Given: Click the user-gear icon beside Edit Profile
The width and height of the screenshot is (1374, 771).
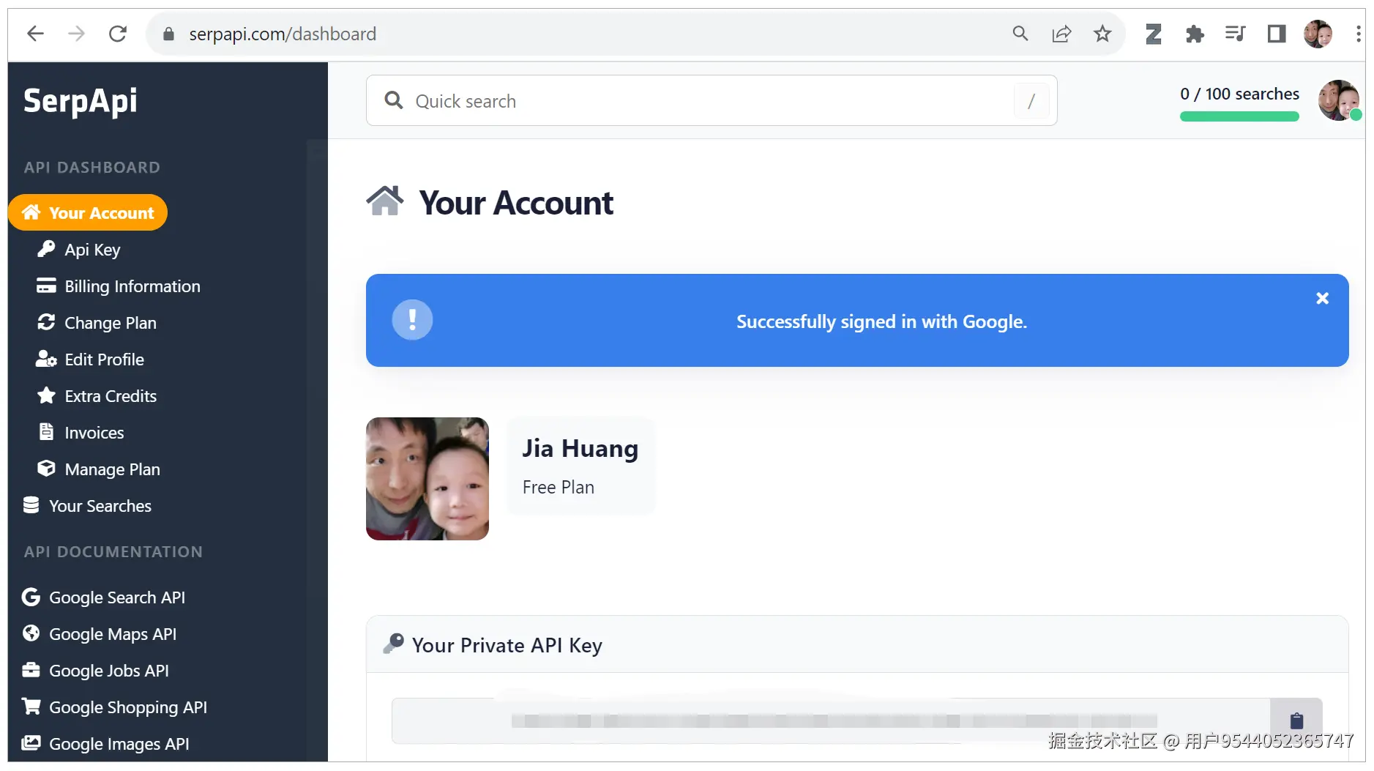Looking at the screenshot, I should [46, 359].
